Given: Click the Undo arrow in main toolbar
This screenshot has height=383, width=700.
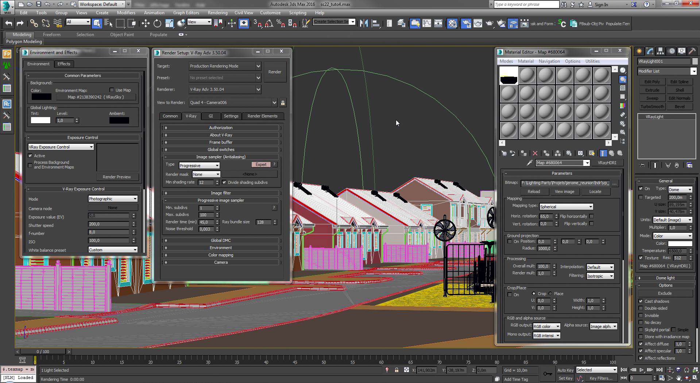Looking at the screenshot, I should coord(8,24).
